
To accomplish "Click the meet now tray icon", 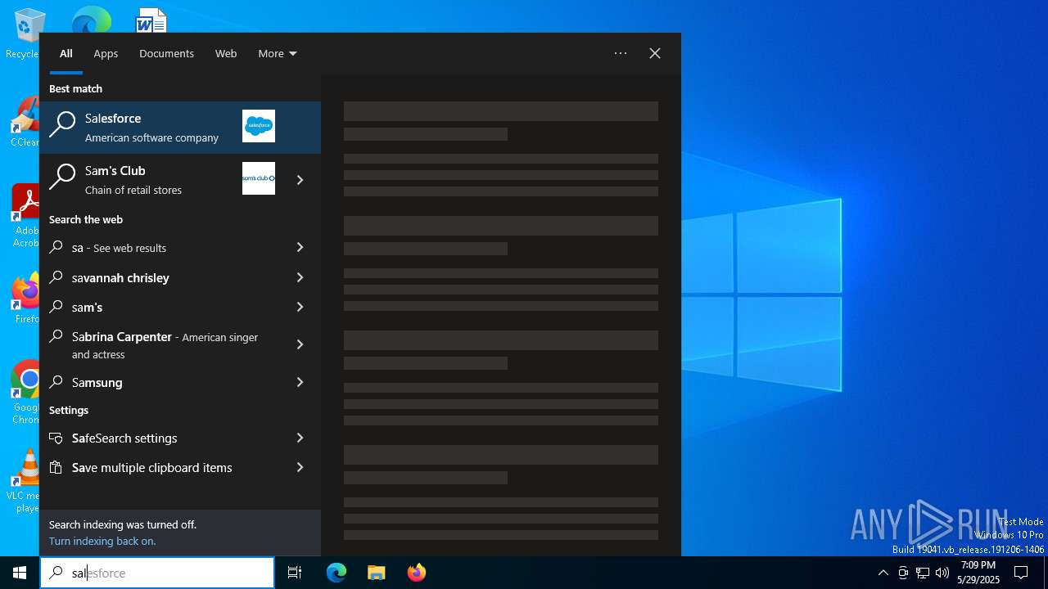I will tap(903, 573).
